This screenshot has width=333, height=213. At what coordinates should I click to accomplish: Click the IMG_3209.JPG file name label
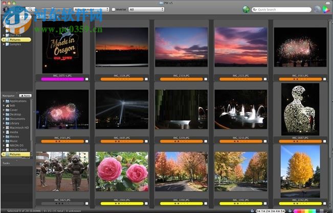(182, 138)
